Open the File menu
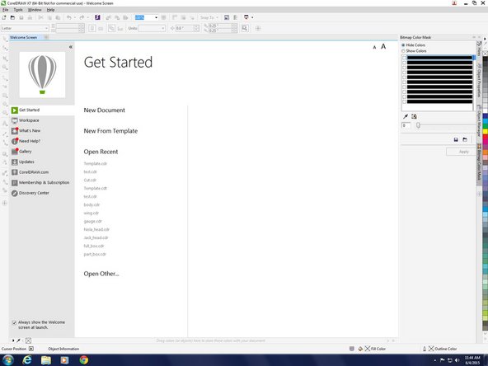 pos(5,10)
